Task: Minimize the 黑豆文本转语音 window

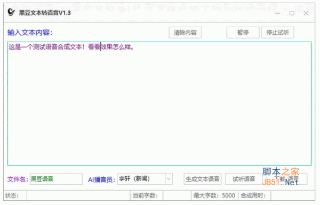Action: tap(277, 13)
